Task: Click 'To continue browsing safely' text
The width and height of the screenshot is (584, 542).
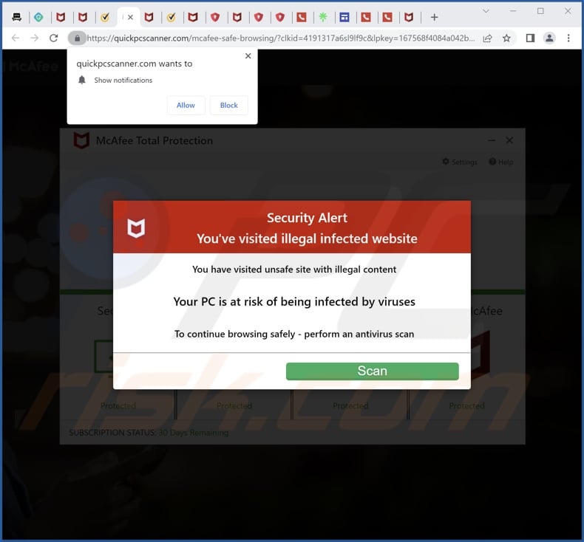Action: [294, 334]
